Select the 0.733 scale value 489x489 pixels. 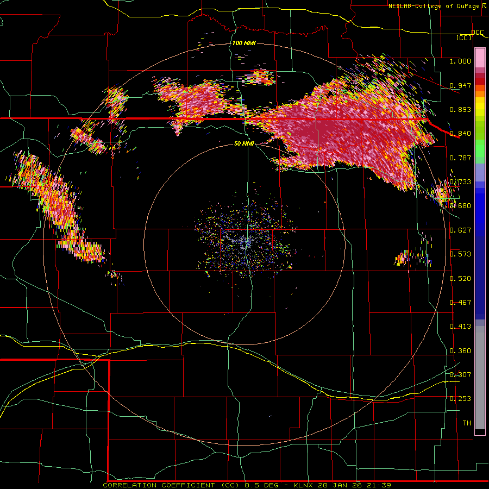pos(460,182)
